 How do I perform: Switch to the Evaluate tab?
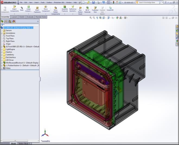pyautogui.click(x=30, y=17)
